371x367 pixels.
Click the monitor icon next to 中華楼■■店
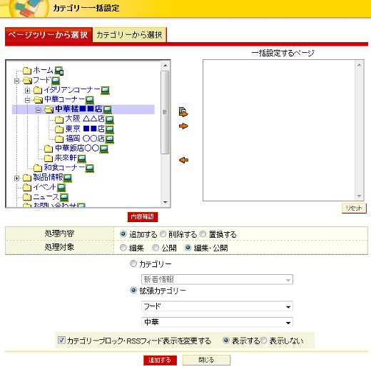[107, 109]
